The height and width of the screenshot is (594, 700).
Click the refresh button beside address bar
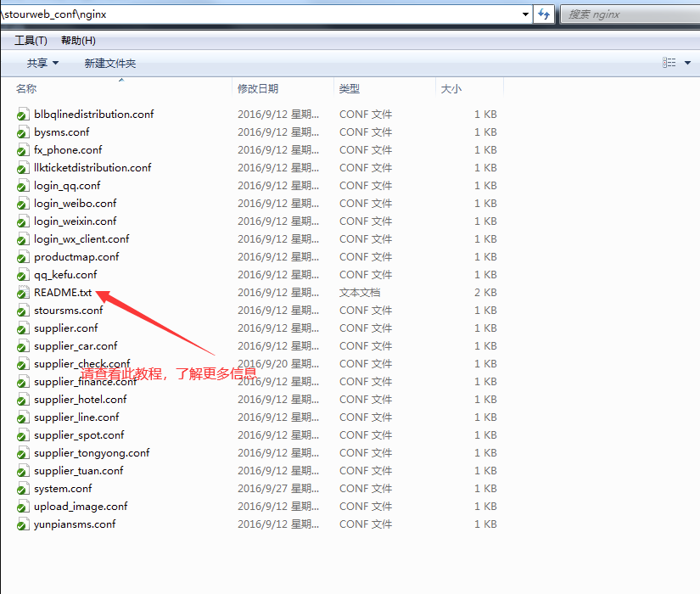pyautogui.click(x=544, y=14)
